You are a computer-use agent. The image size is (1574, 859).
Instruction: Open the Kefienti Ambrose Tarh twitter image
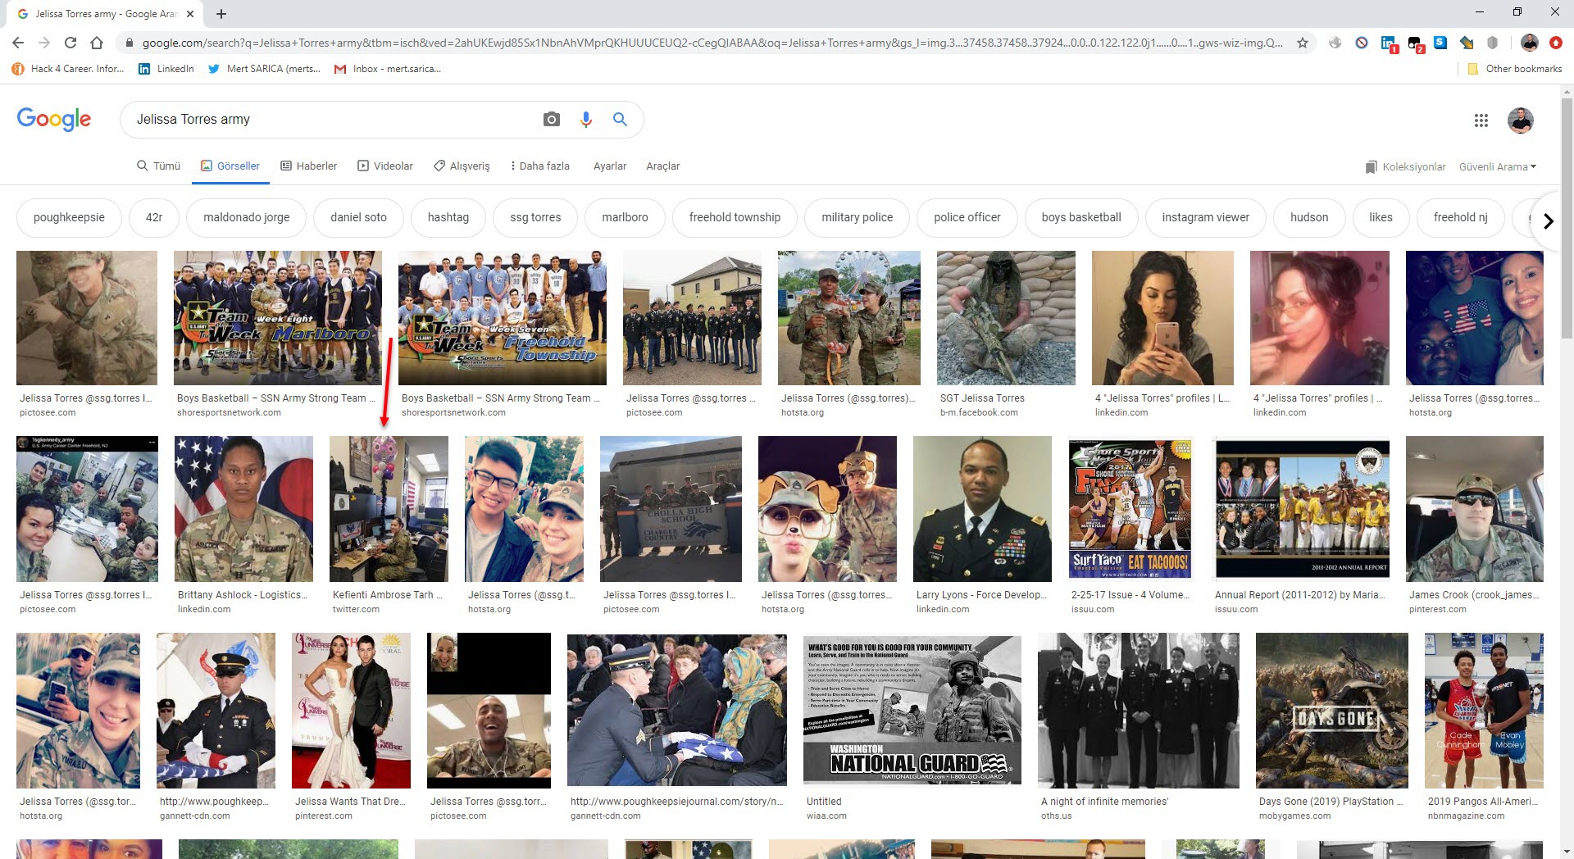pos(389,509)
